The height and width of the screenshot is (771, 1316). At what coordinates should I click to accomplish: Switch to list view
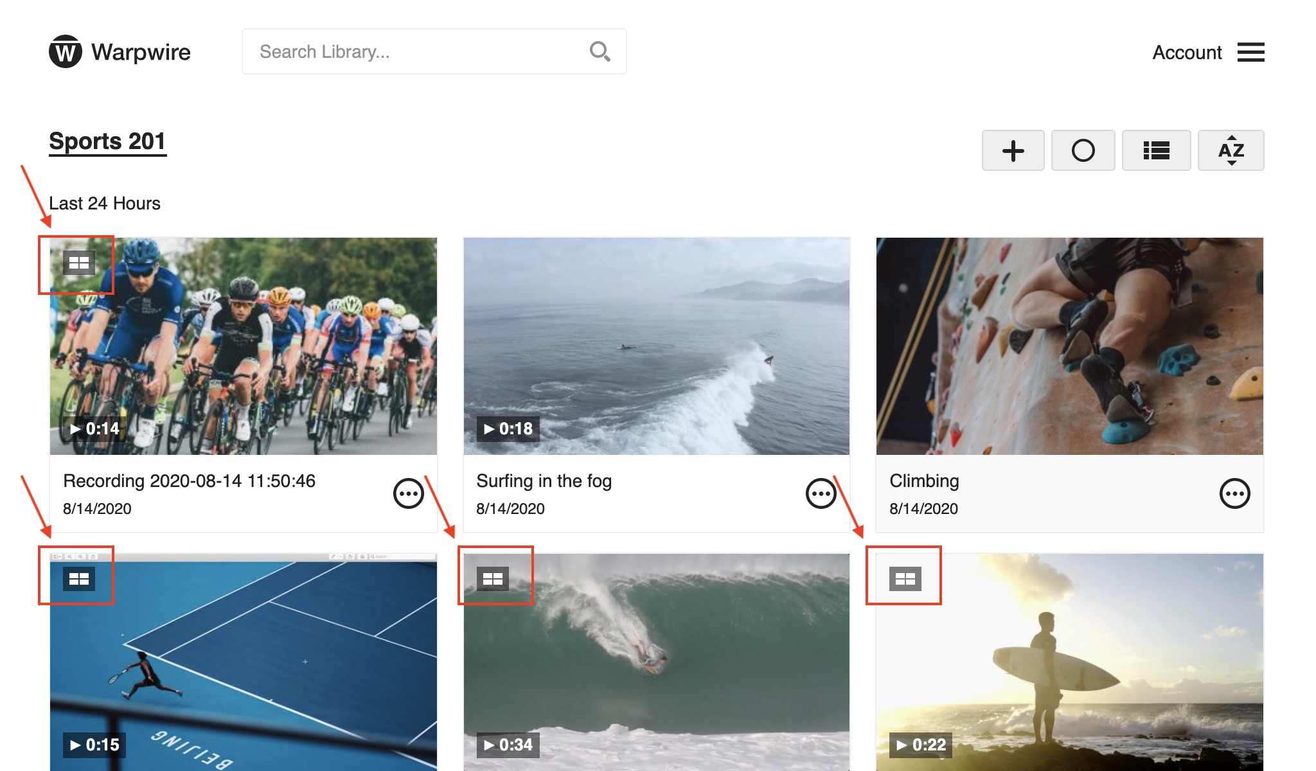(x=1156, y=150)
